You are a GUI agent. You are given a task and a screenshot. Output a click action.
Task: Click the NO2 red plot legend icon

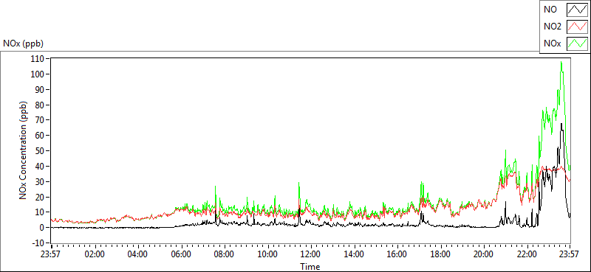click(578, 27)
